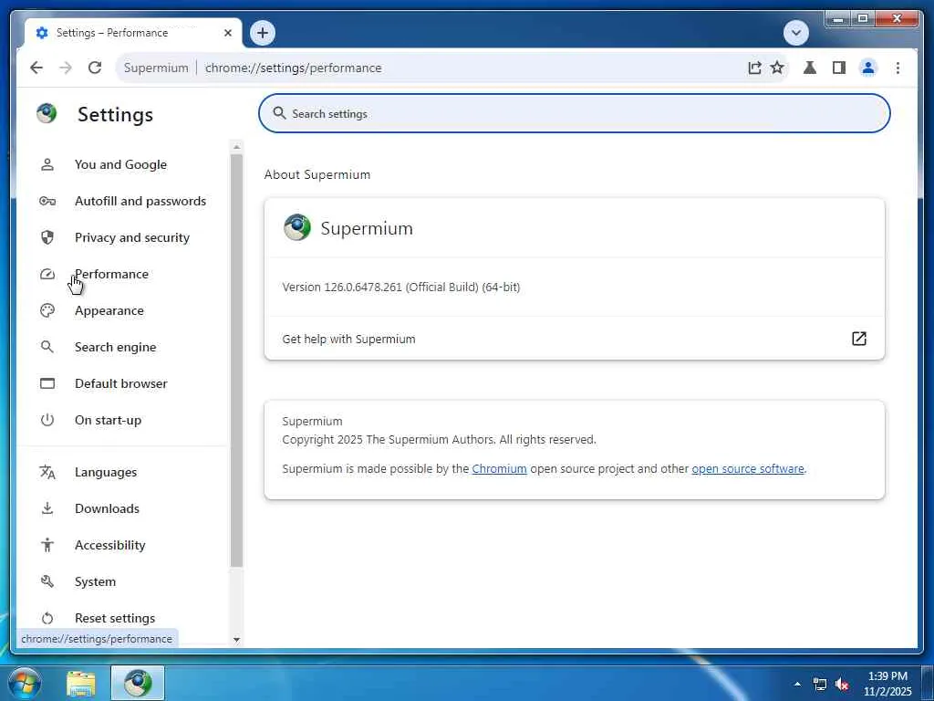Click the magnifier icon in Search settings
Viewport: 934px width, 701px height.
[x=279, y=113]
